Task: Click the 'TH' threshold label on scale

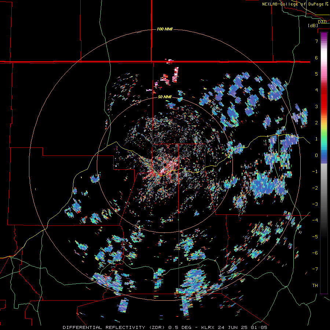Action: click(x=315, y=286)
